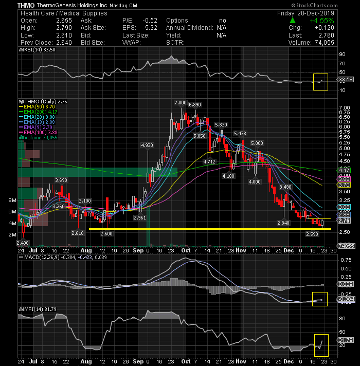The width and height of the screenshot is (360, 366).
Task: Click the Dec label on the price chart date axis
Action: [x=289, y=250]
